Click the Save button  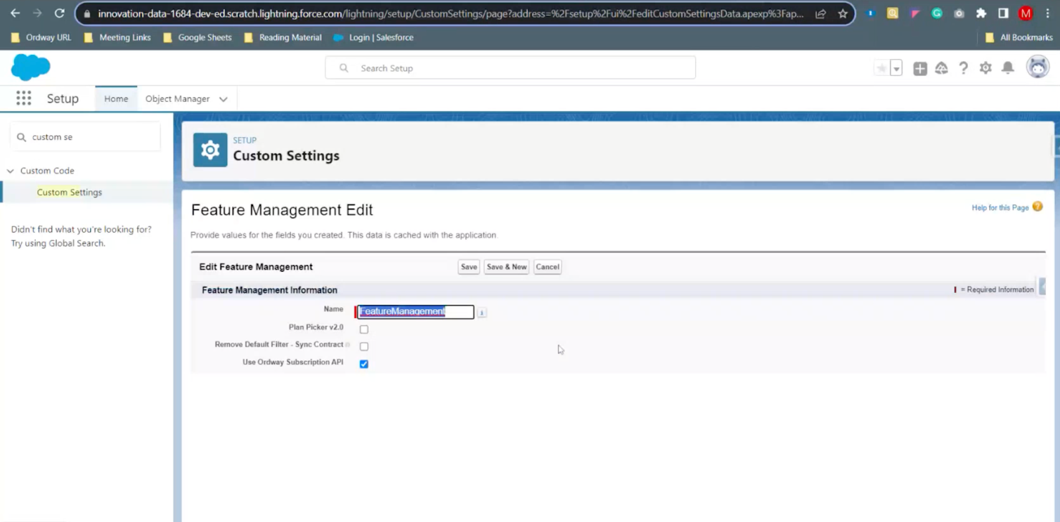coord(468,267)
